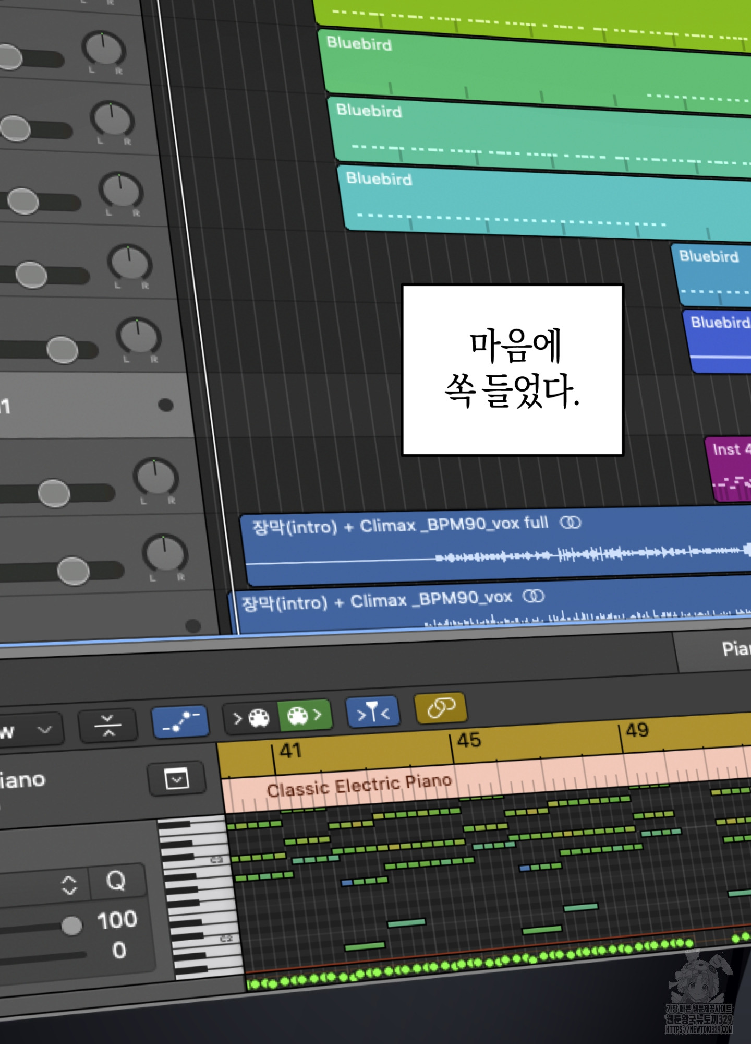The width and height of the screenshot is (751, 1044).
Task: Click the green MIDI Out palette button
Action: [x=305, y=715]
